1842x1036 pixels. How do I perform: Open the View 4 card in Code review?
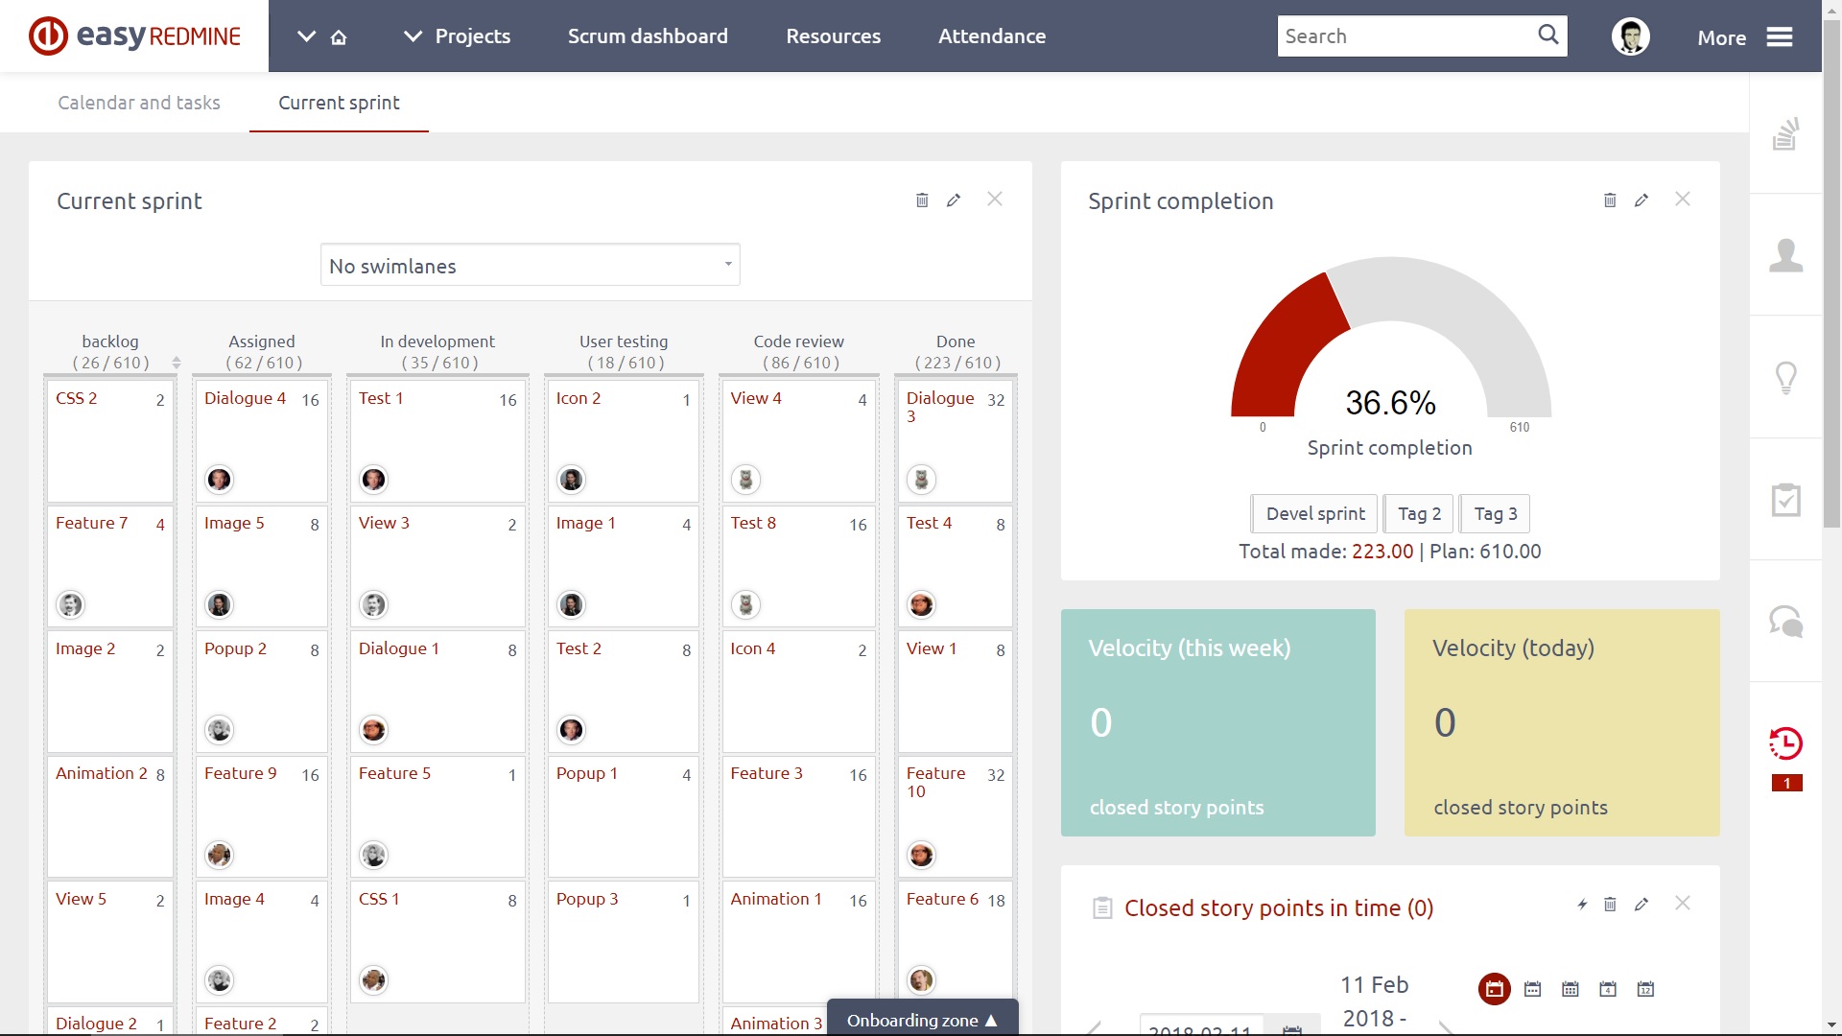point(798,440)
